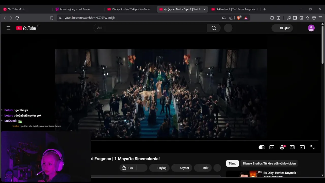Open the purple account avatar menu
The width and height of the screenshot is (325, 183).
[311, 28]
